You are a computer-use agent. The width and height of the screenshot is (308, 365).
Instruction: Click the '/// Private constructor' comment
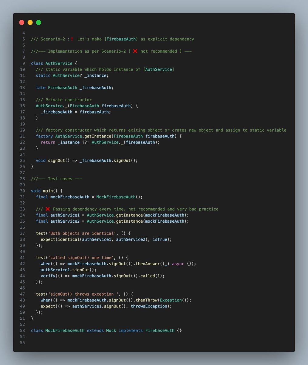point(64,100)
